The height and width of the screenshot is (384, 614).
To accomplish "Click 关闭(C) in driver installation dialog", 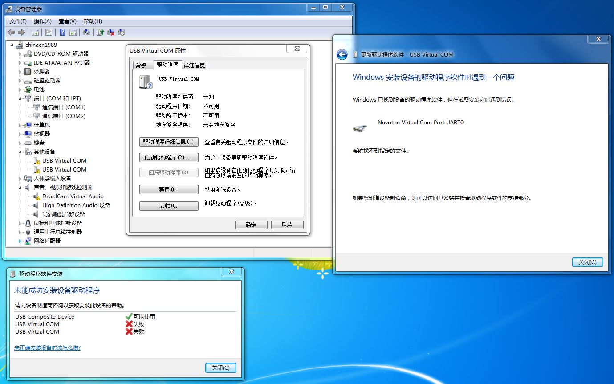I will pos(221,368).
